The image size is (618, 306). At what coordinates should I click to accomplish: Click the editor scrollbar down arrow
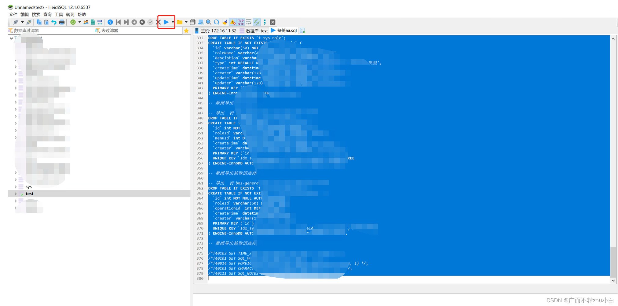(613, 281)
